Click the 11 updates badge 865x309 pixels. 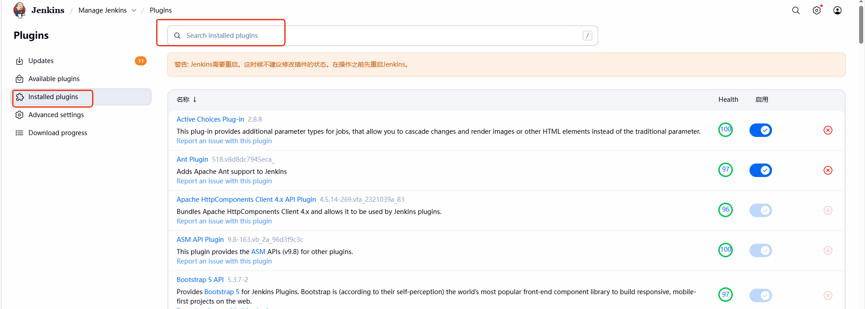[x=141, y=61]
